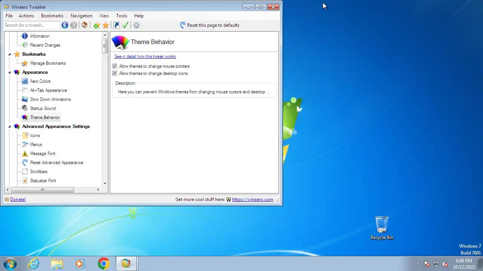Open settings via the gear toolbar icon
The image size is (483, 271).
click(x=136, y=25)
